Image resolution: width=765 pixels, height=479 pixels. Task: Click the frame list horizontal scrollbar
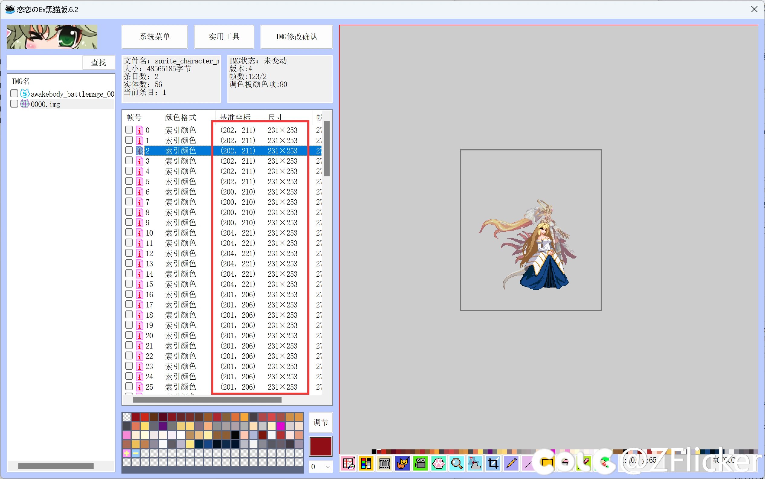click(x=207, y=400)
